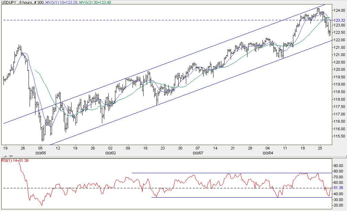Image resolution: width=347 pixels, height=211 pixels.
Task: Click the # 300 bar count text in title
Action: pos(39,2)
